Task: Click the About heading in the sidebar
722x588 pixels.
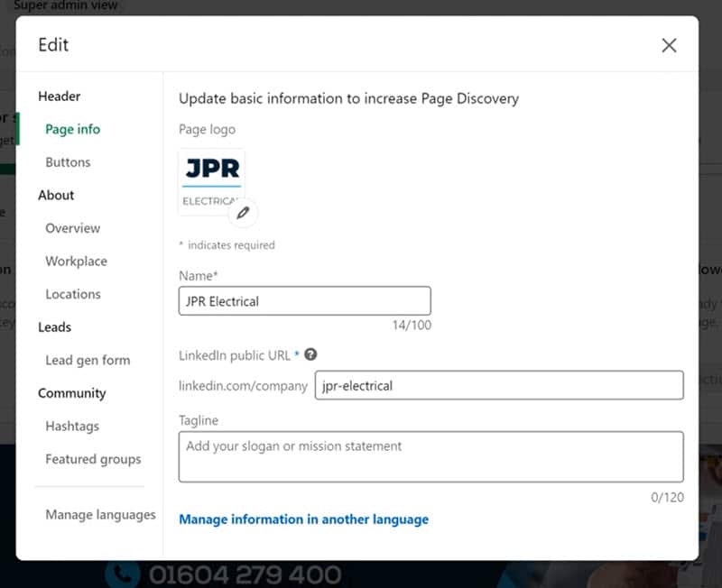Action: pos(56,195)
